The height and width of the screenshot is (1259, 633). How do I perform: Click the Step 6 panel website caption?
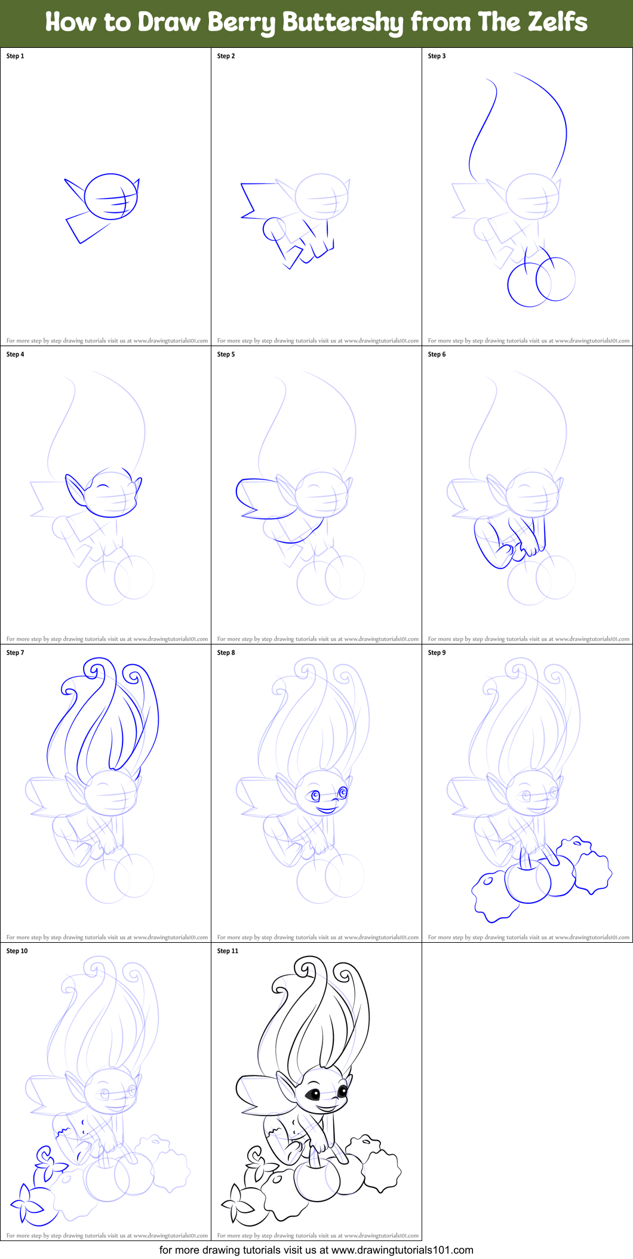pos(529,639)
